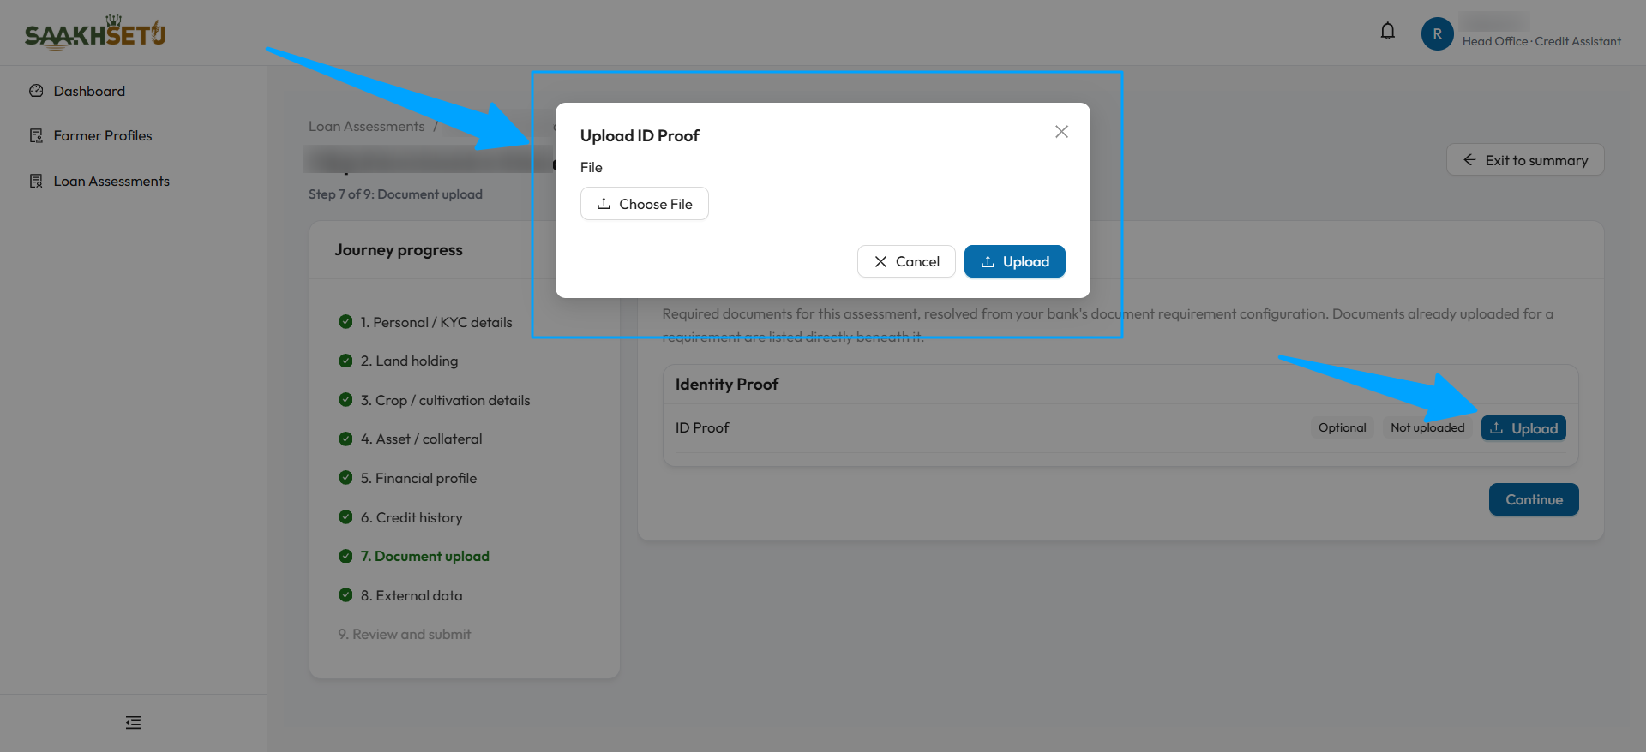
Task: Click Exit to summary
Action: pos(1525,160)
